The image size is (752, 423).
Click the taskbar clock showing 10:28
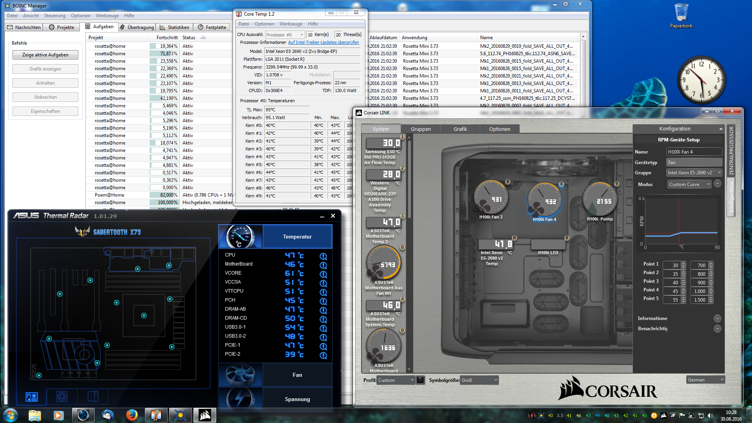pos(731,415)
